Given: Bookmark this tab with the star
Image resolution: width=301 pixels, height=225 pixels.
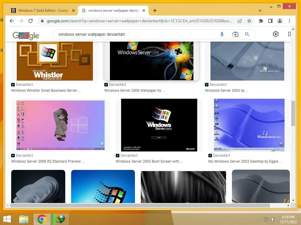Looking at the screenshot, I should click(x=249, y=21).
